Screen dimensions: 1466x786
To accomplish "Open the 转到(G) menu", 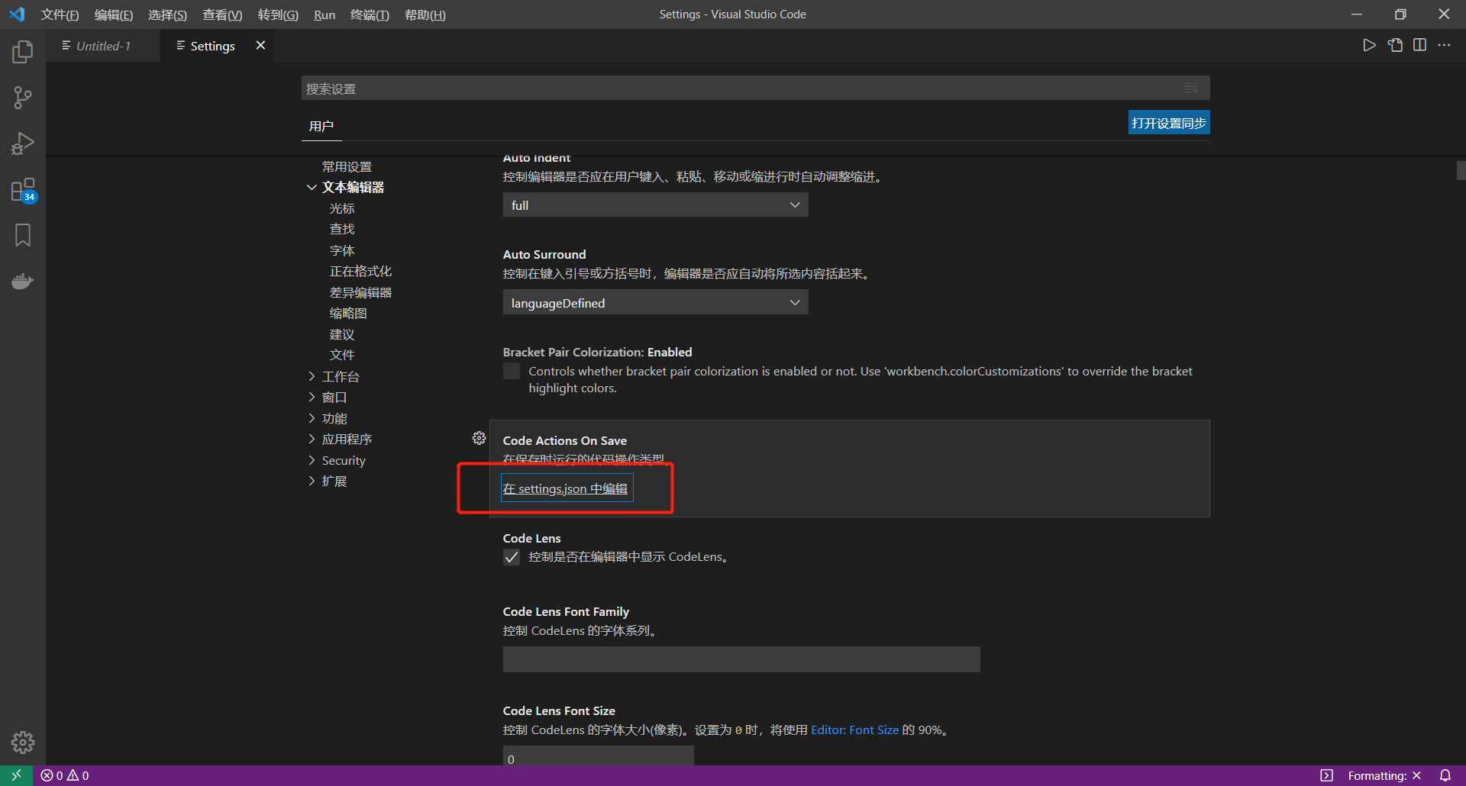I will coord(278,14).
